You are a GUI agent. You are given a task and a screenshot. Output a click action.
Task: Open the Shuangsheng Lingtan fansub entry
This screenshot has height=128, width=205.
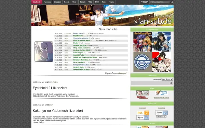point(81,38)
